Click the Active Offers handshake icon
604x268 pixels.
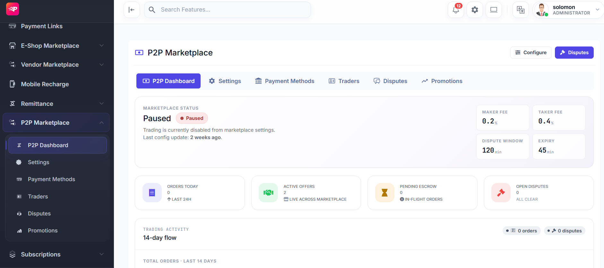268,193
